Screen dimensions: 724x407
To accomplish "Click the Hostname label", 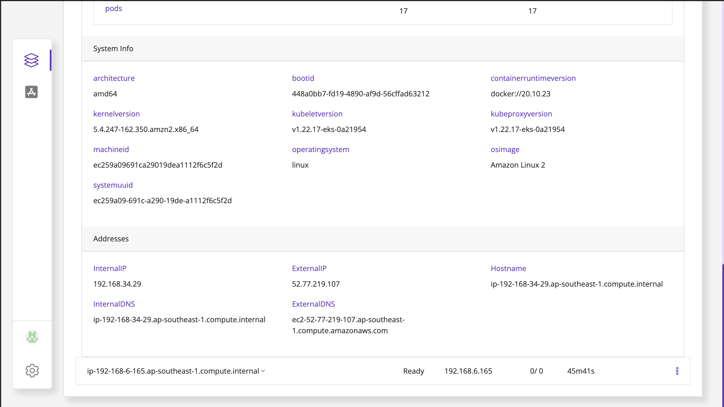I will click(x=508, y=269).
